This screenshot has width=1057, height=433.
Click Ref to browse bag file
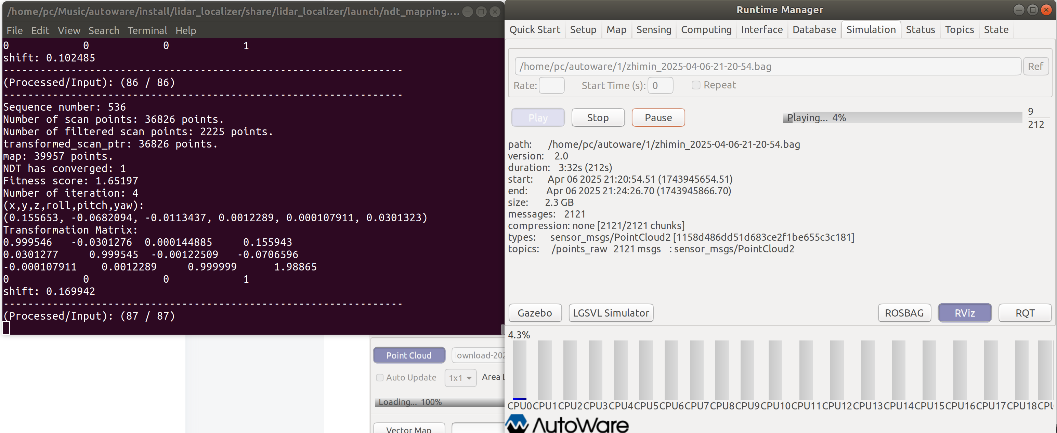1035,66
